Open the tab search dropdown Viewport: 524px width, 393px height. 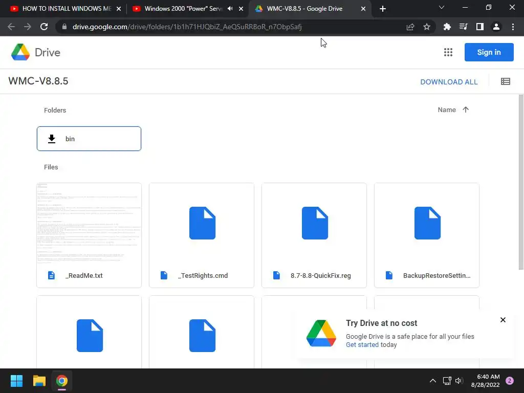pyautogui.click(x=442, y=7)
